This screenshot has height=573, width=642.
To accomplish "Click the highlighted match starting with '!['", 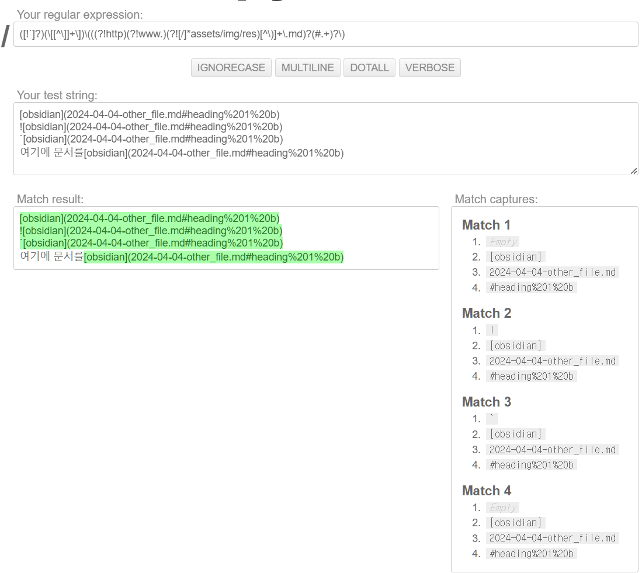I will [x=151, y=231].
